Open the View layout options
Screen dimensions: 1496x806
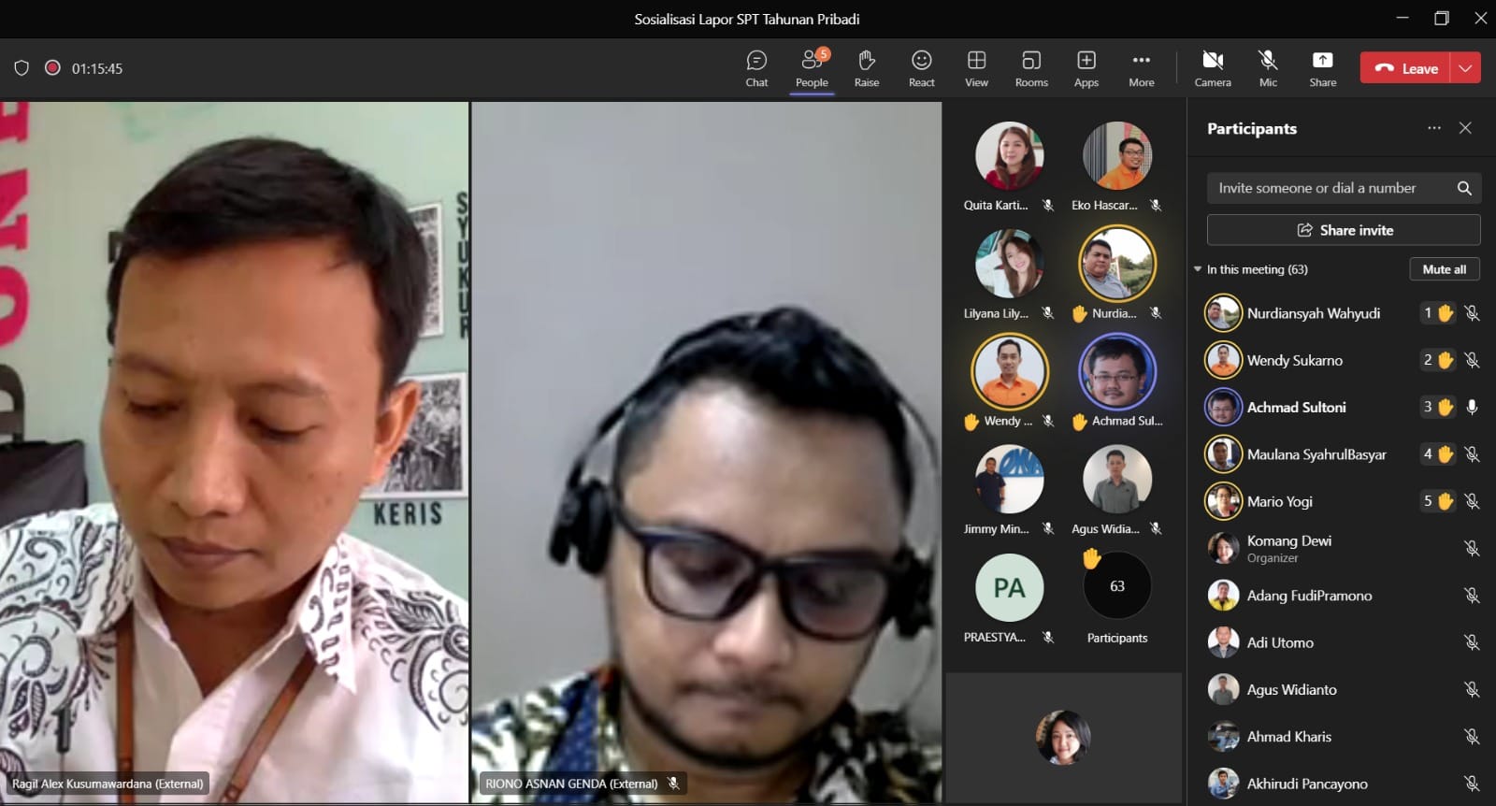click(x=976, y=68)
